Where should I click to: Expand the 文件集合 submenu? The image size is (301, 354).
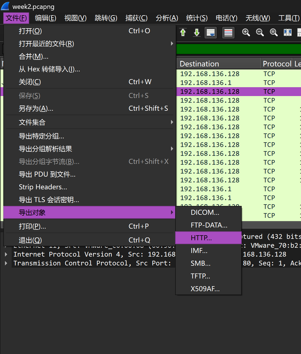coord(90,122)
